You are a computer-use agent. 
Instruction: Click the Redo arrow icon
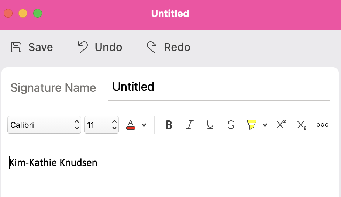pyautogui.click(x=152, y=47)
